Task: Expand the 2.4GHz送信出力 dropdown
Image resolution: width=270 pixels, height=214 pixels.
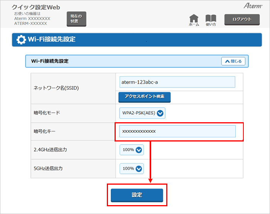Action: tap(132, 150)
